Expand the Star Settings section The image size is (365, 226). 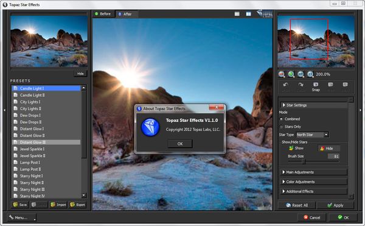click(313, 105)
